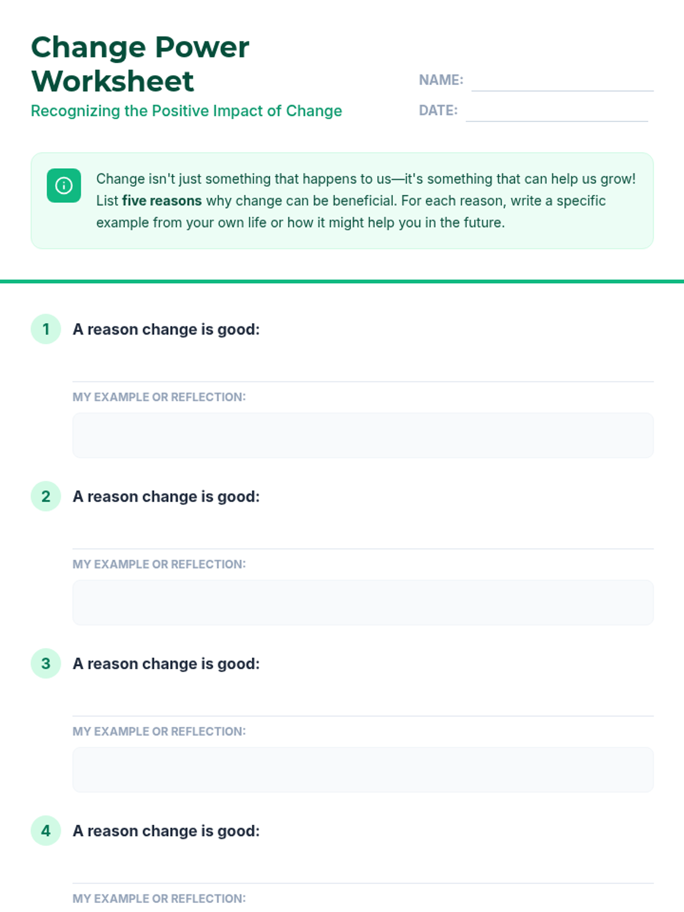Click the green info icon in instructions box
The width and height of the screenshot is (684, 912).
pos(64,185)
